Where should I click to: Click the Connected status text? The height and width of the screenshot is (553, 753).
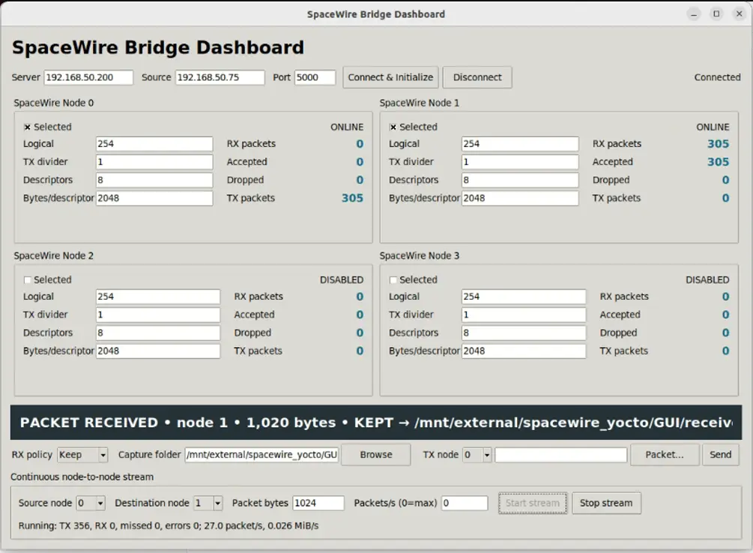click(x=717, y=77)
